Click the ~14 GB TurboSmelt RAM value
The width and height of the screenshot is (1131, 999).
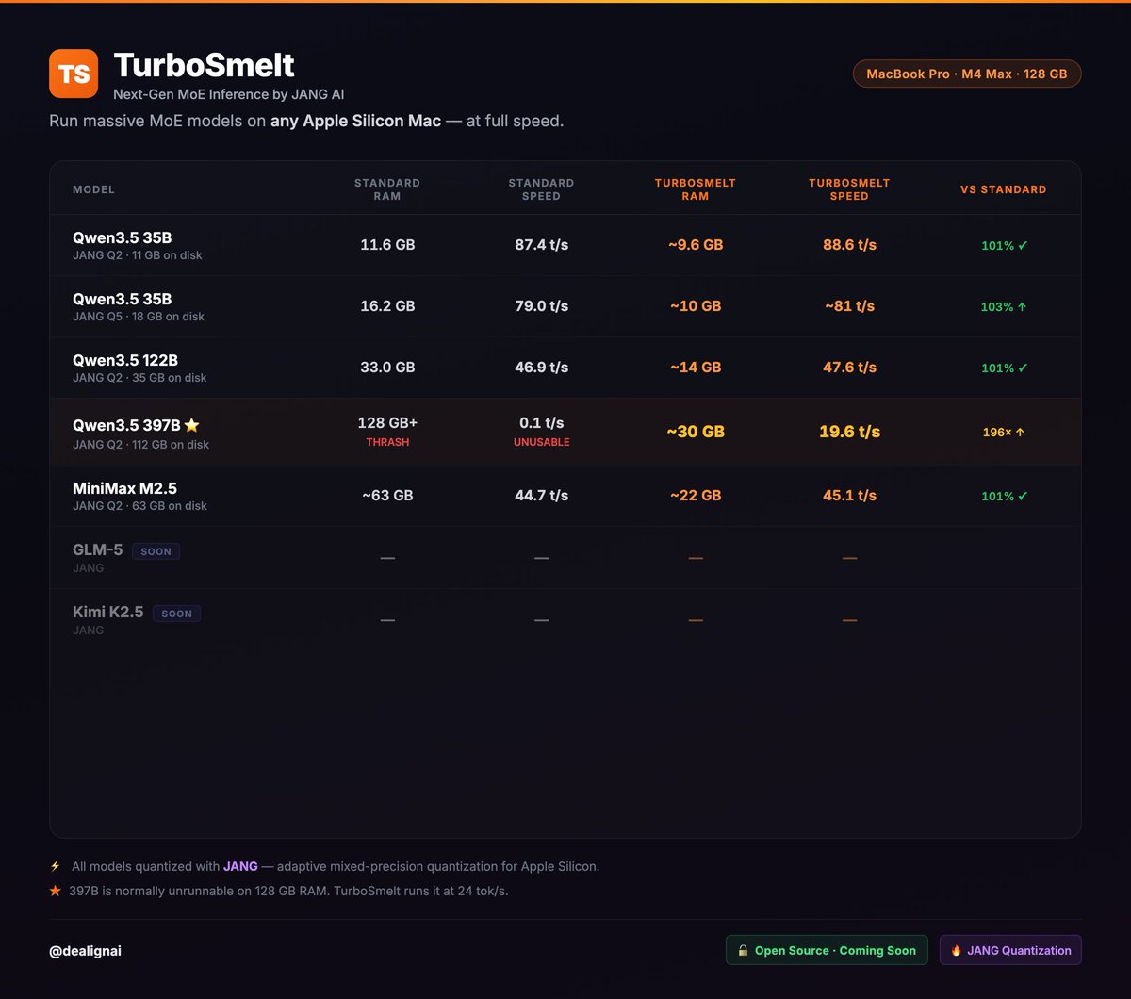[x=696, y=368]
